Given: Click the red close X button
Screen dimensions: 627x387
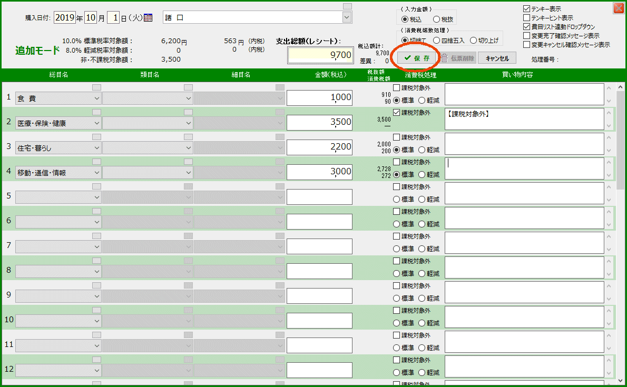Looking at the screenshot, I should [x=619, y=8].
